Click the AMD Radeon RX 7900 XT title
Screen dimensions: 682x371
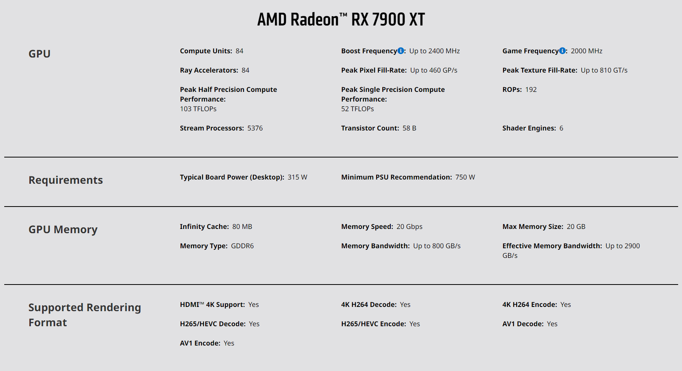[x=341, y=19]
